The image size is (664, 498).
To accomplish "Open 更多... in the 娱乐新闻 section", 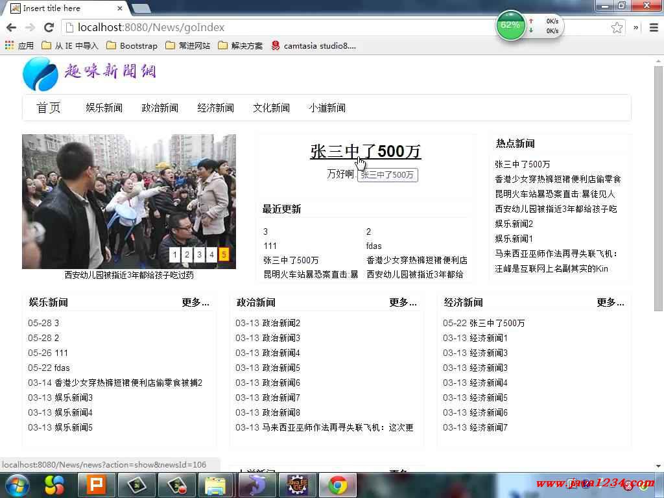I will pyautogui.click(x=195, y=302).
